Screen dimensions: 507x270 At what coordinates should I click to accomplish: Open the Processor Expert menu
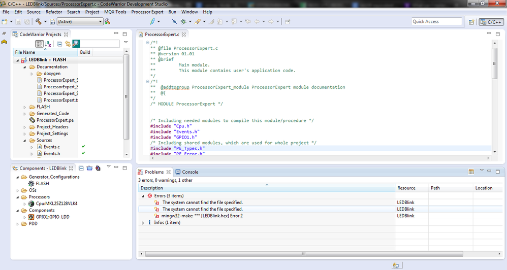pos(147,12)
